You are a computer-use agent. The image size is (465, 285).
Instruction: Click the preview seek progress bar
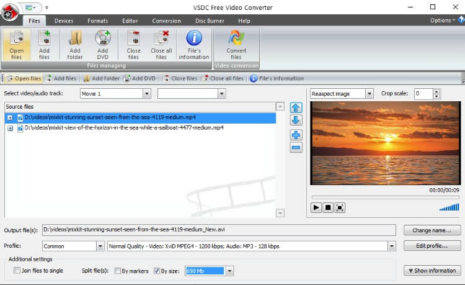point(385,197)
